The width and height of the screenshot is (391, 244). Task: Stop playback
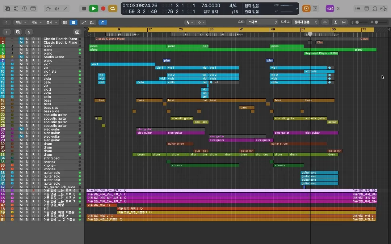pos(84,8)
